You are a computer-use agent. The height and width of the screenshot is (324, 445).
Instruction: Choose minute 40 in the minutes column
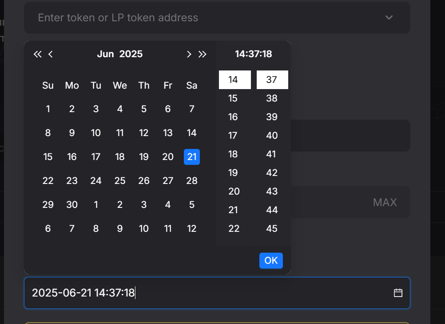(x=272, y=136)
